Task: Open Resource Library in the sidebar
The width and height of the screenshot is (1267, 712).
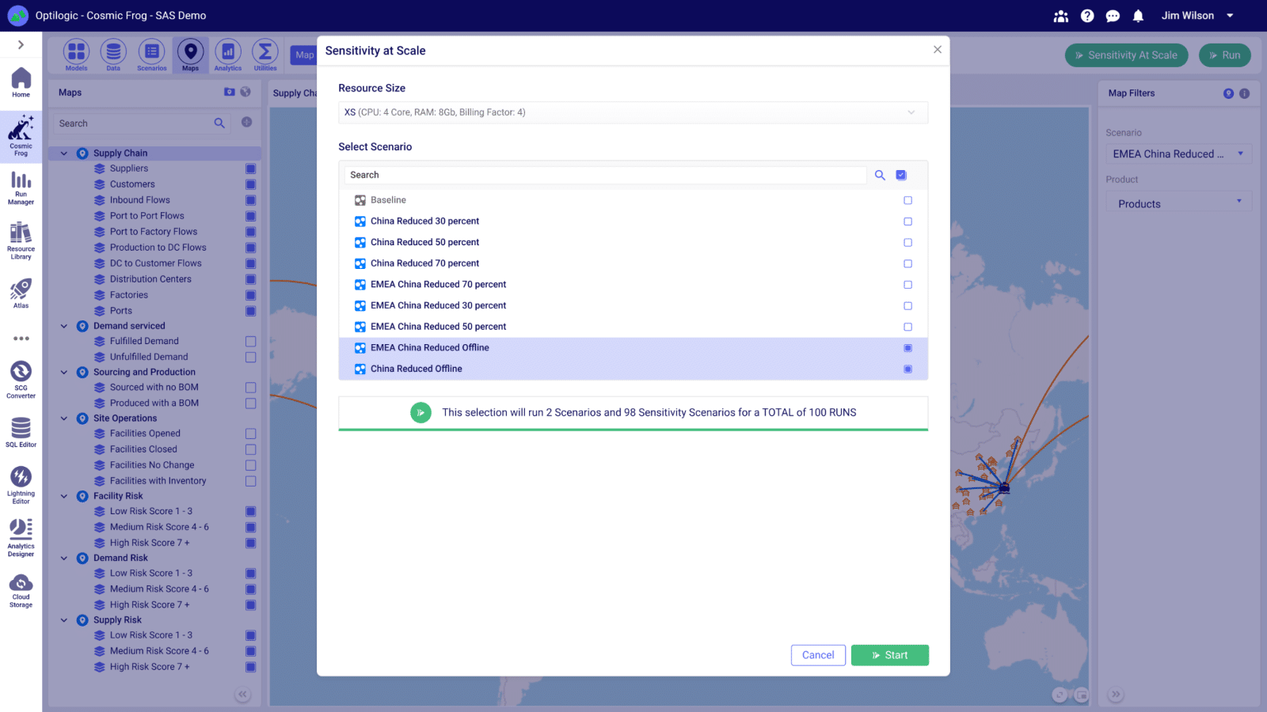Action: tap(21, 241)
